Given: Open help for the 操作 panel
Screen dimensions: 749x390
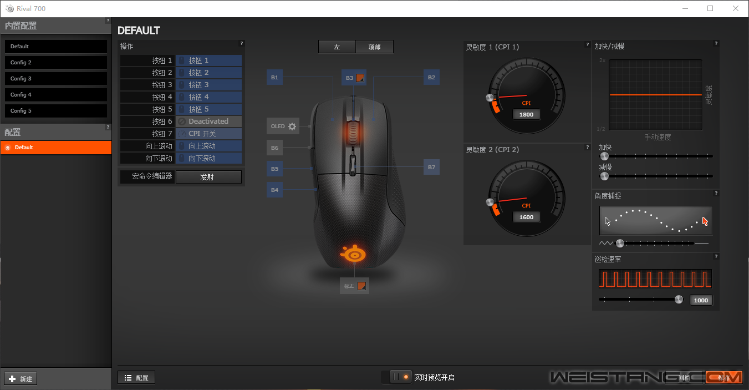Looking at the screenshot, I should click(x=242, y=43).
